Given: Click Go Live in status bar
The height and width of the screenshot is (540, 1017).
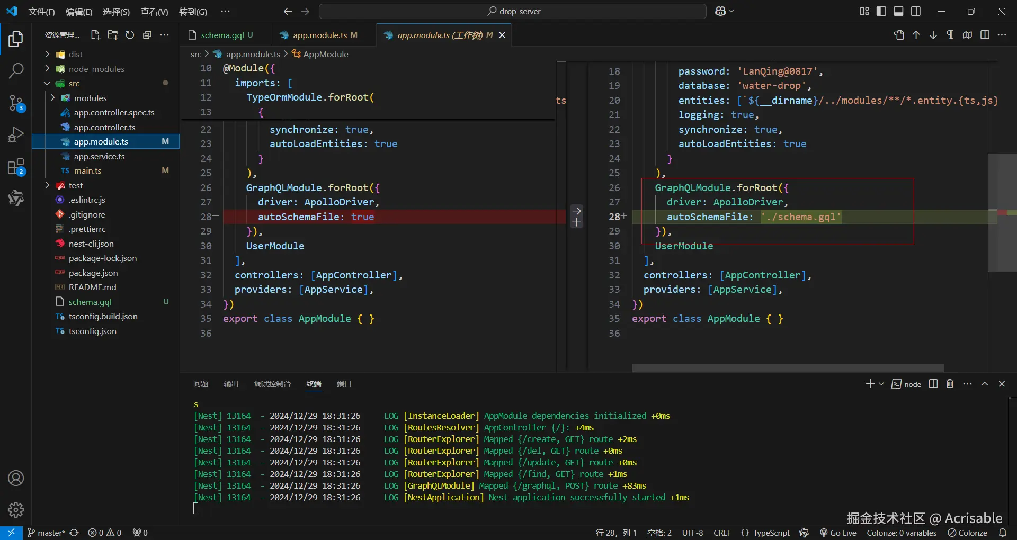Looking at the screenshot, I should (838, 533).
